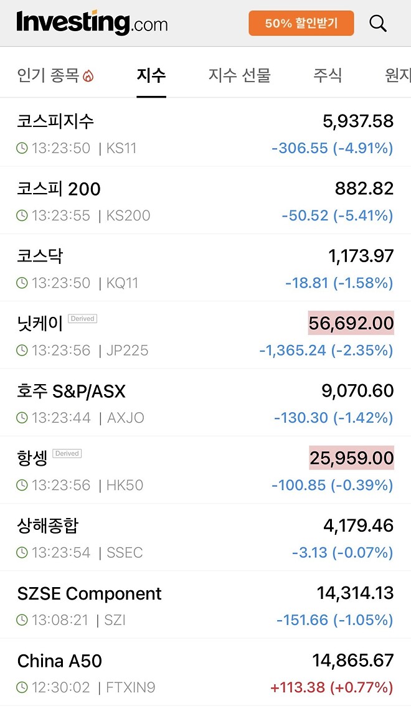
Task: Switch to the 지수 선물 tab
Action: [240, 74]
